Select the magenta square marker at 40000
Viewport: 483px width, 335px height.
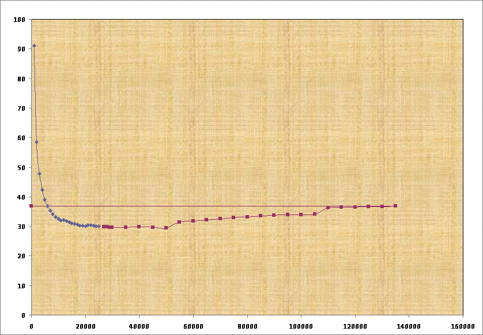[x=139, y=227]
